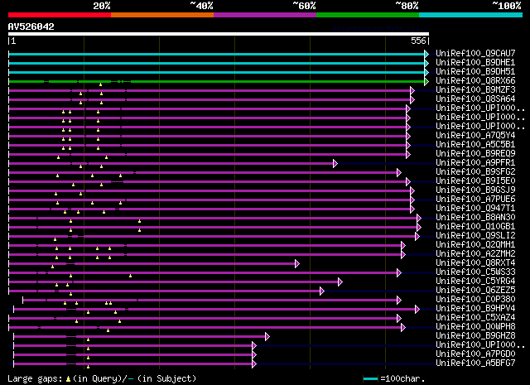Click the =100char. scale label
530x385 pixels.
(402, 378)
